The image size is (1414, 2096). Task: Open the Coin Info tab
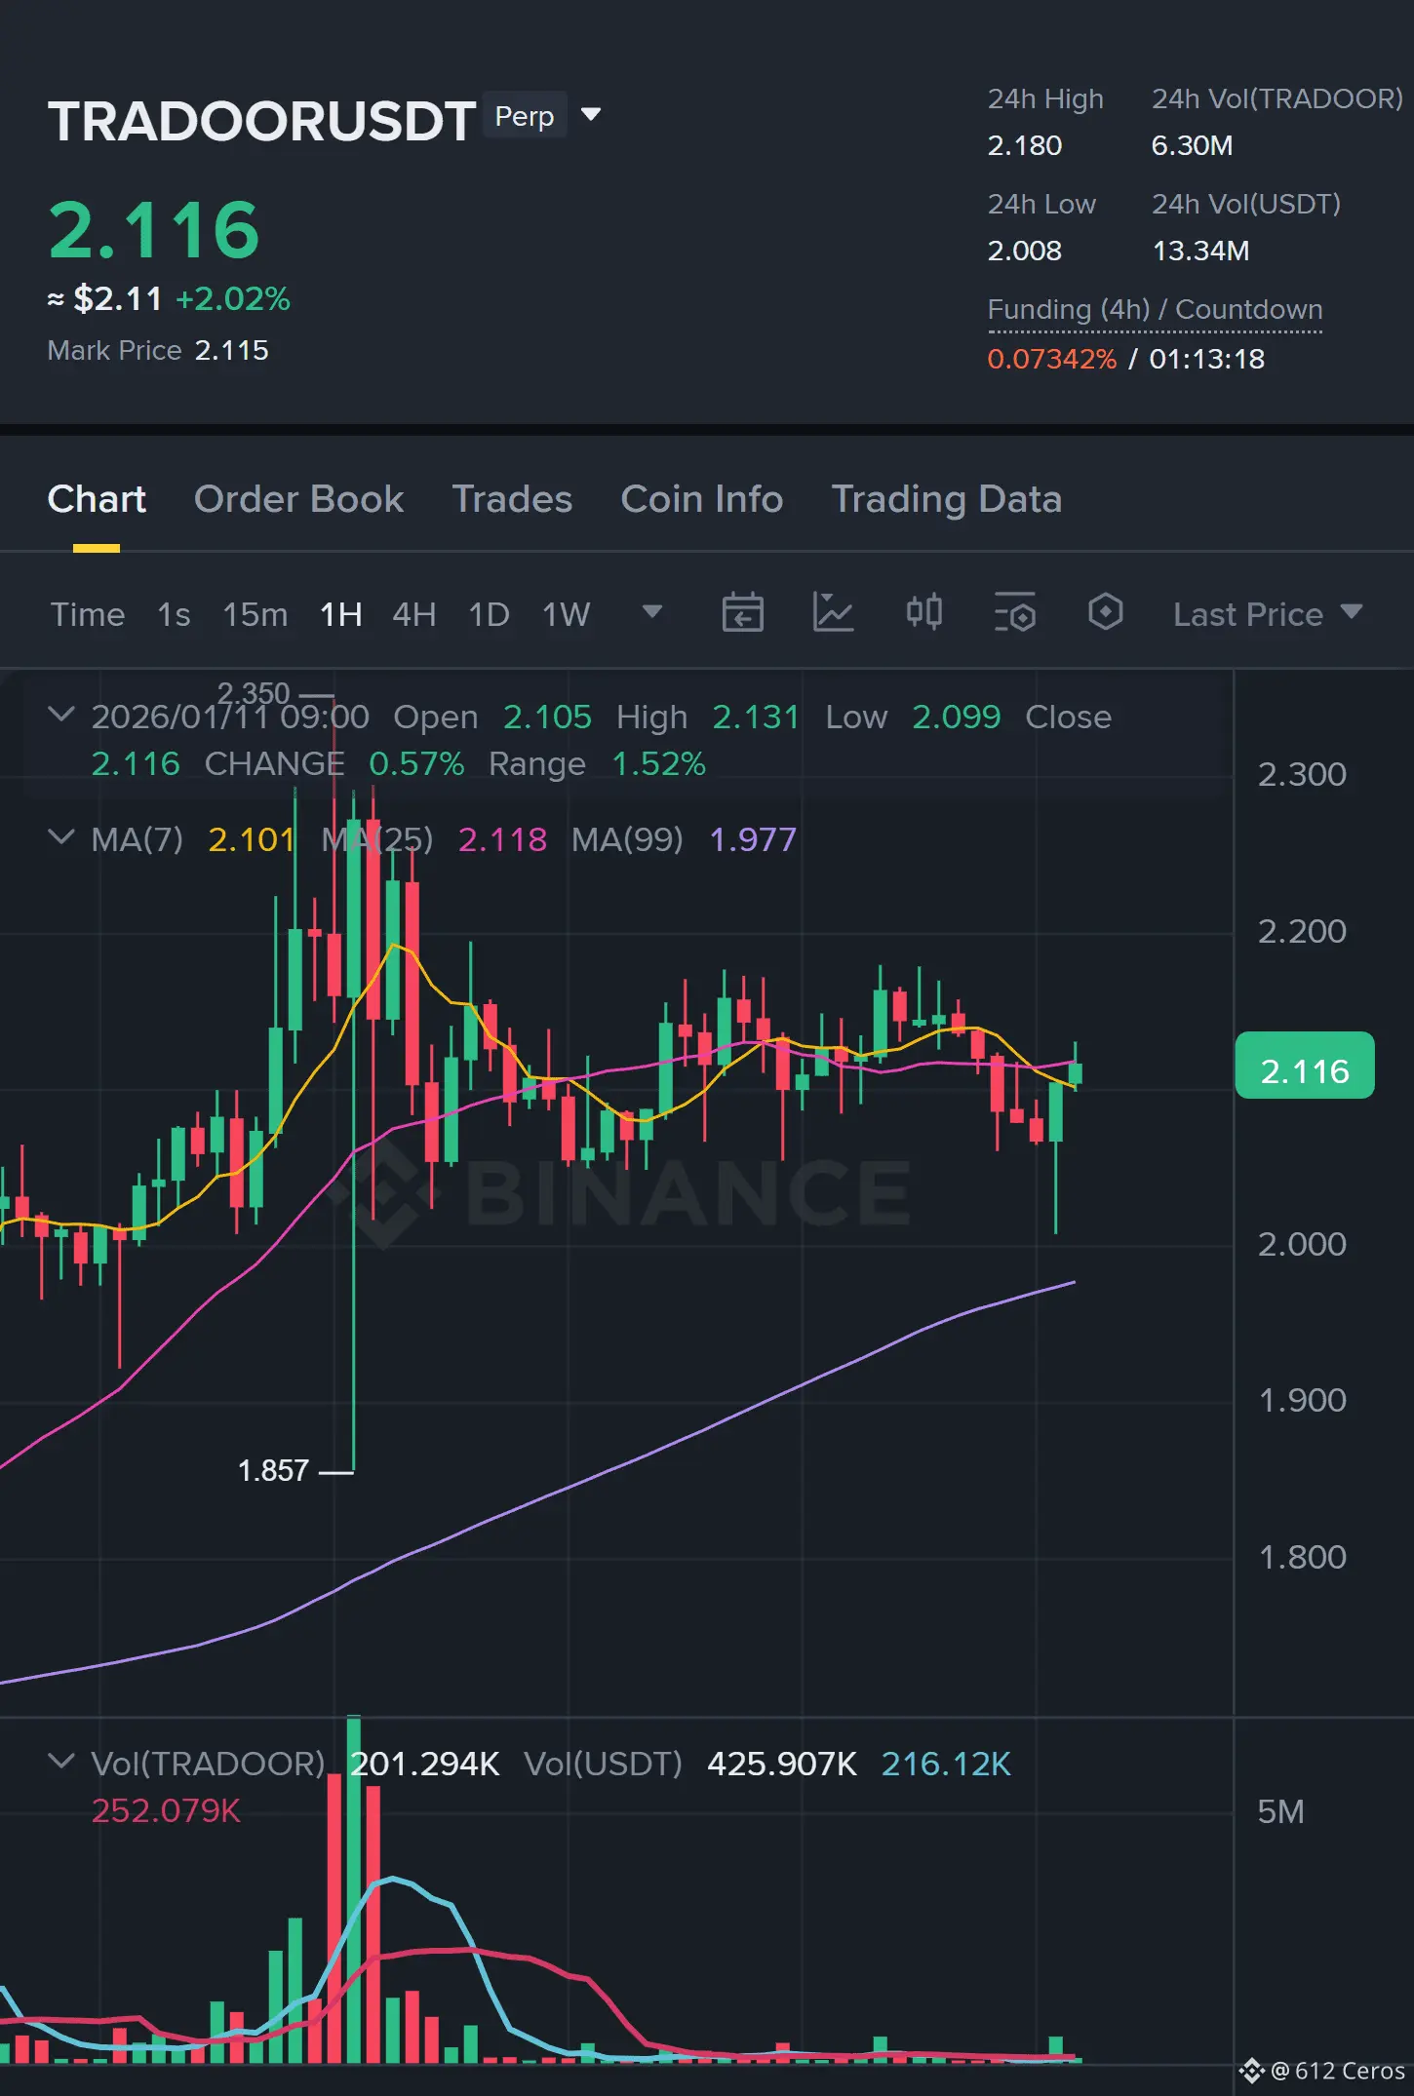tap(702, 499)
